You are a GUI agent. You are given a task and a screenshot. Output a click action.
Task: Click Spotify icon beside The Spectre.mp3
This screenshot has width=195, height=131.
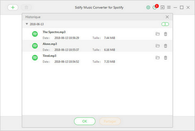35,34
